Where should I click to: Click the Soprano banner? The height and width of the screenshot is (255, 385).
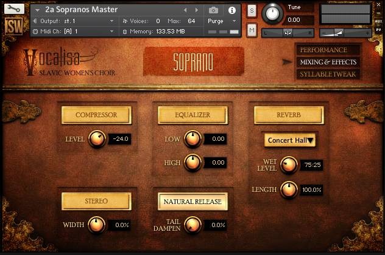click(x=194, y=61)
